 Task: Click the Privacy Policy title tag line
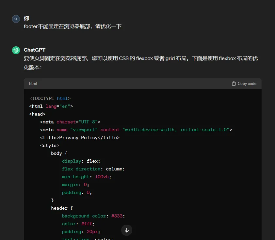(80, 137)
